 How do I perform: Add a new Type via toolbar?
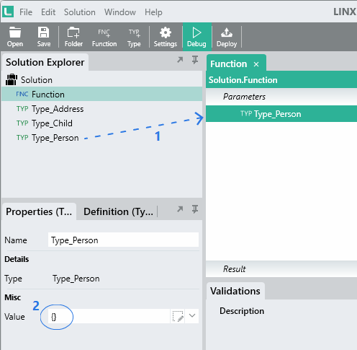pyautogui.click(x=134, y=37)
